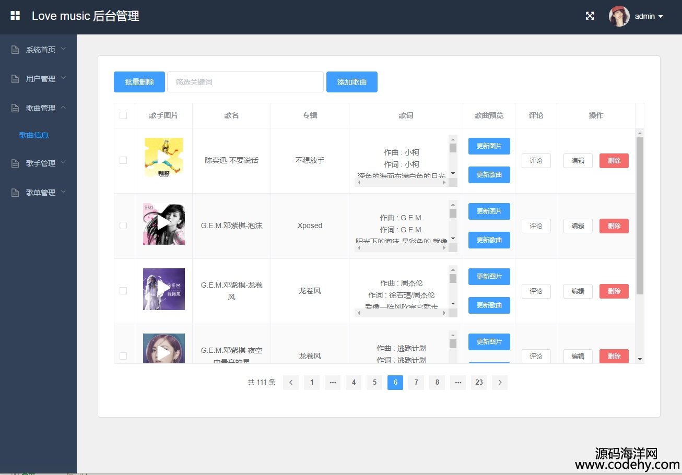This screenshot has height=475, width=682.
Task: Play the G.E.M.邓紫棋-泡沫 song thumbnail
Action: point(163,223)
